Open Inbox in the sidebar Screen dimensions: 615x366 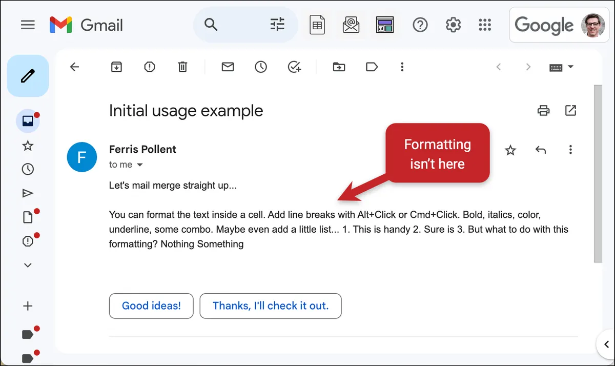28,121
